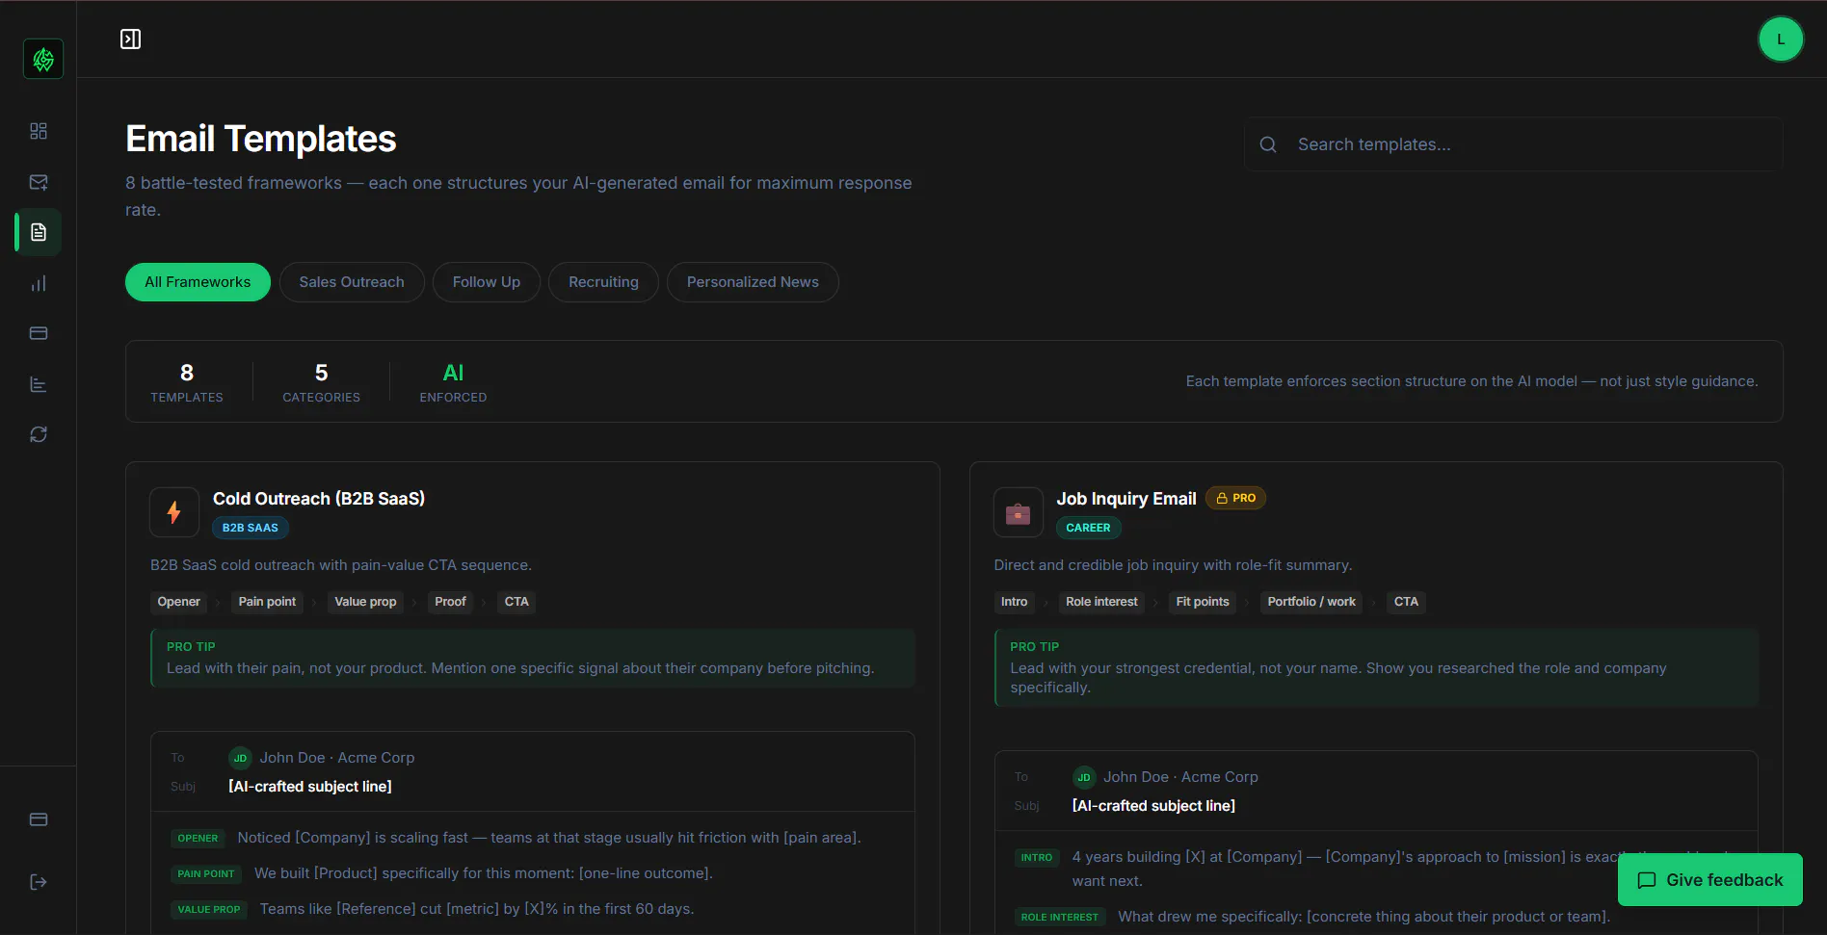Open the user avatar labeled L

click(x=1781, y=39)
